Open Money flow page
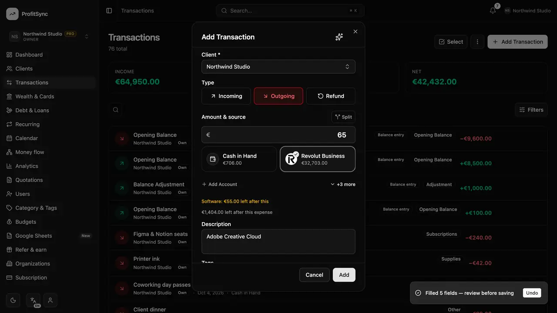The image size is (557, 313). coord(49,152)
